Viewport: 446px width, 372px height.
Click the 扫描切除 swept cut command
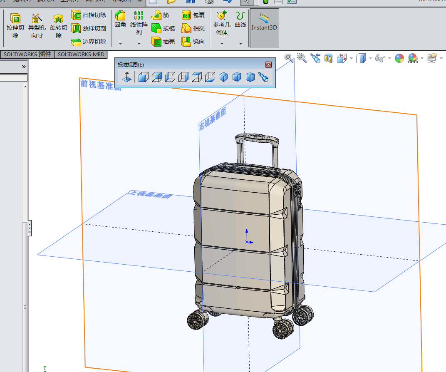tap(89, 15)
